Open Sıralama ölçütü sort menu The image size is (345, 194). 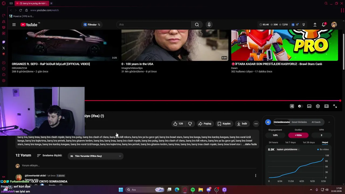click(50, 155)
